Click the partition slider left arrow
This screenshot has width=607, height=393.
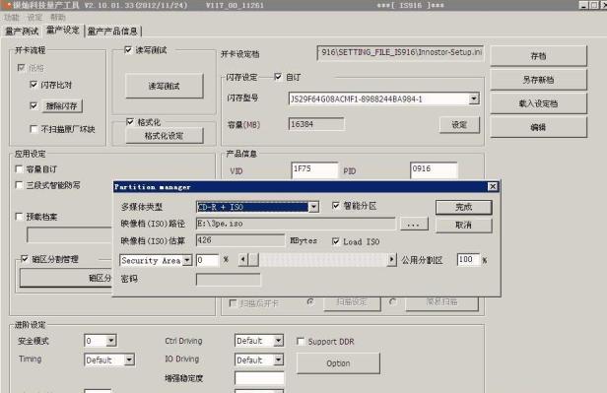(x=242, y=259)
